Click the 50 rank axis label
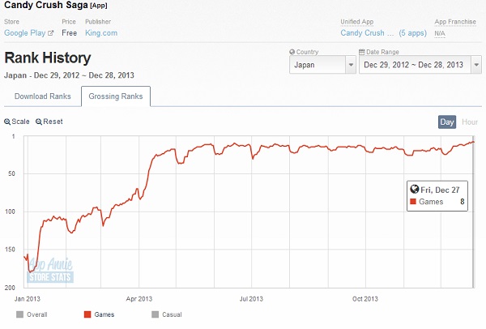 (x=11, y=173)
